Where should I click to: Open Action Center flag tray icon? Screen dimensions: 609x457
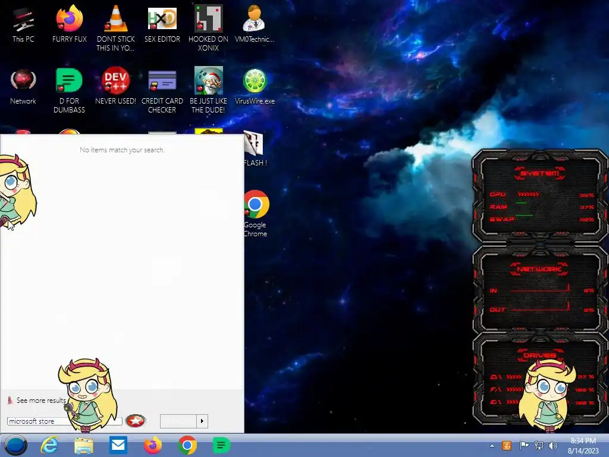tap(523, 445)
